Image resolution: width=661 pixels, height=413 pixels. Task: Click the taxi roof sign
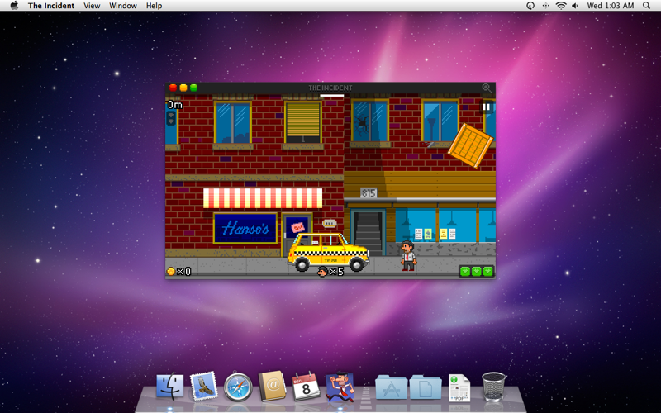[329, 223]
